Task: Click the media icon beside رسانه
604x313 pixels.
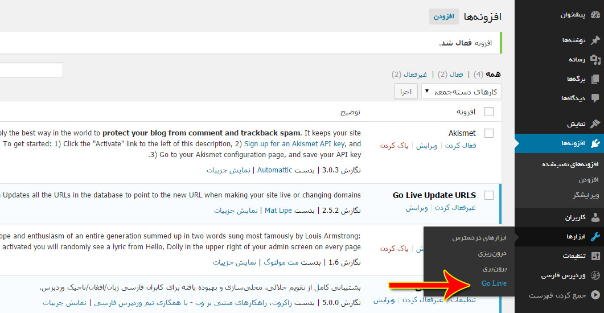Action: click(595, 60)
